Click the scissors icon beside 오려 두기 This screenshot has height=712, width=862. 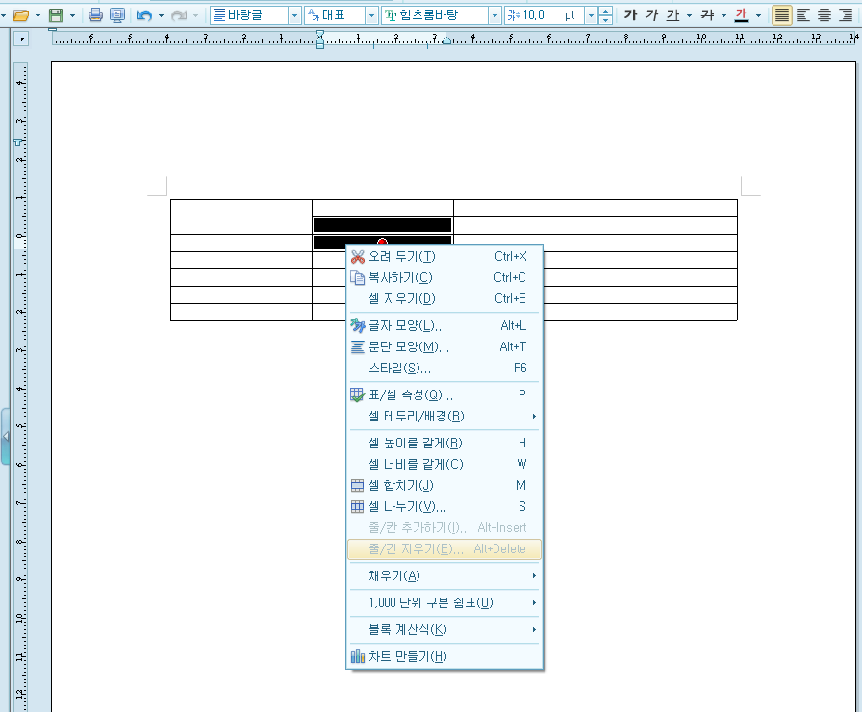[x=357, y=256]
